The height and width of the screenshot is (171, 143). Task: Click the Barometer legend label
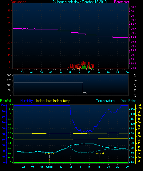coord(121,2)
